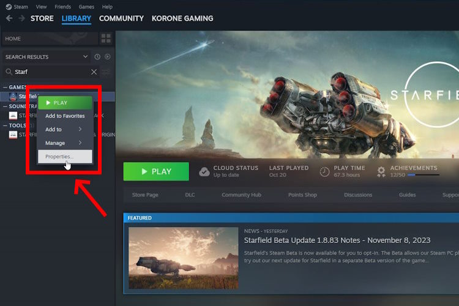Image resolution: width=459 pixels, height=306 pixels.
Task: Go forward with the right arrow
Action: point(21,18)
